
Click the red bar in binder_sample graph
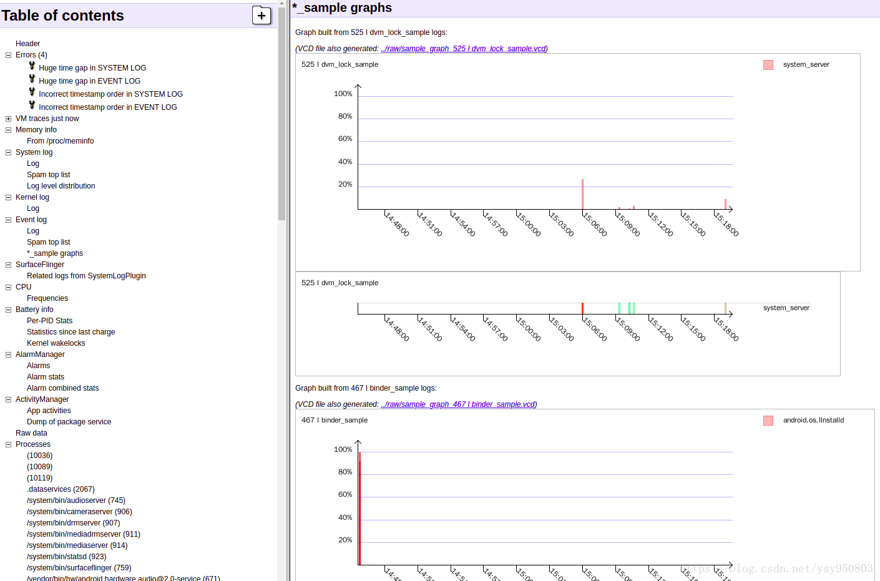pyautogui.click(x=359, y=509)
